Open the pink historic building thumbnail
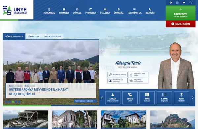198x129 pixels. [74, 120]
